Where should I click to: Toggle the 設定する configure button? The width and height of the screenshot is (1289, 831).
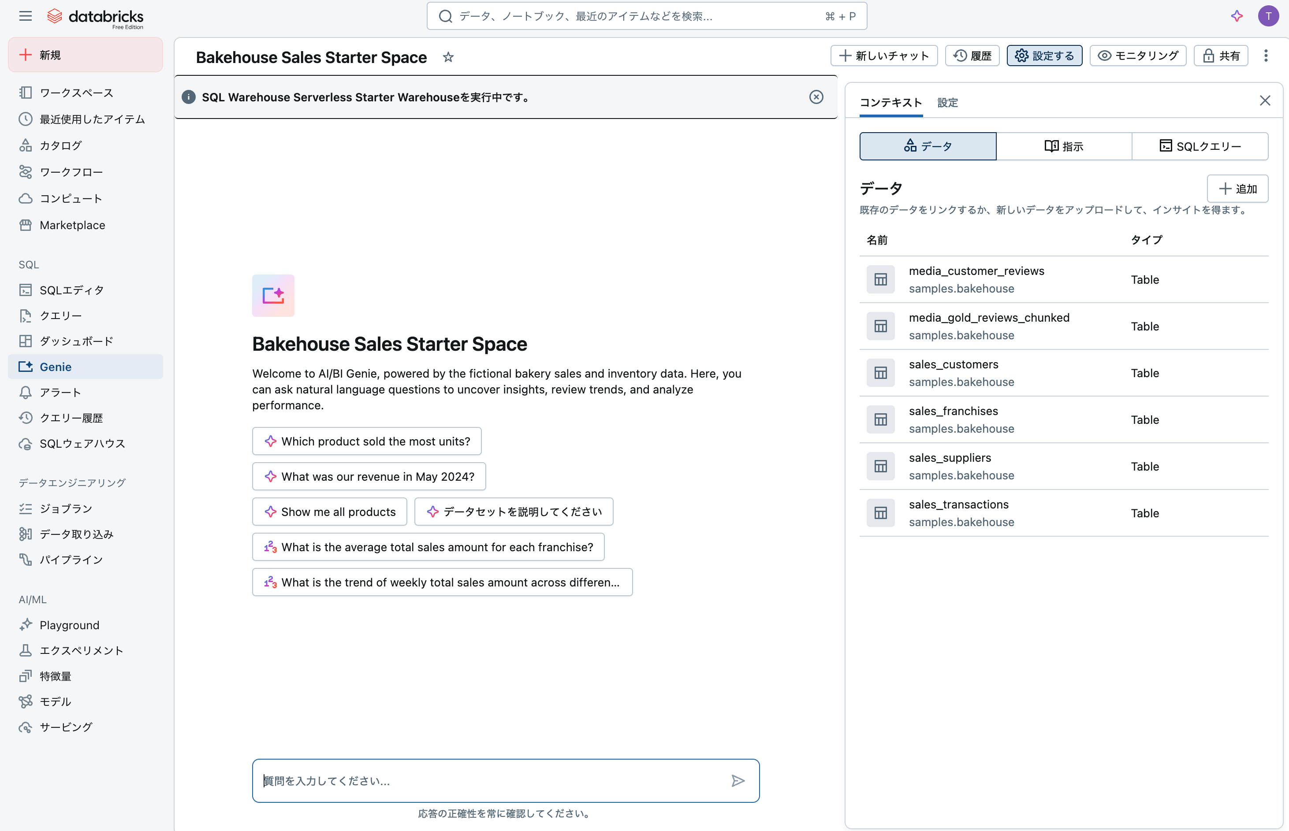coord(1044,56)
